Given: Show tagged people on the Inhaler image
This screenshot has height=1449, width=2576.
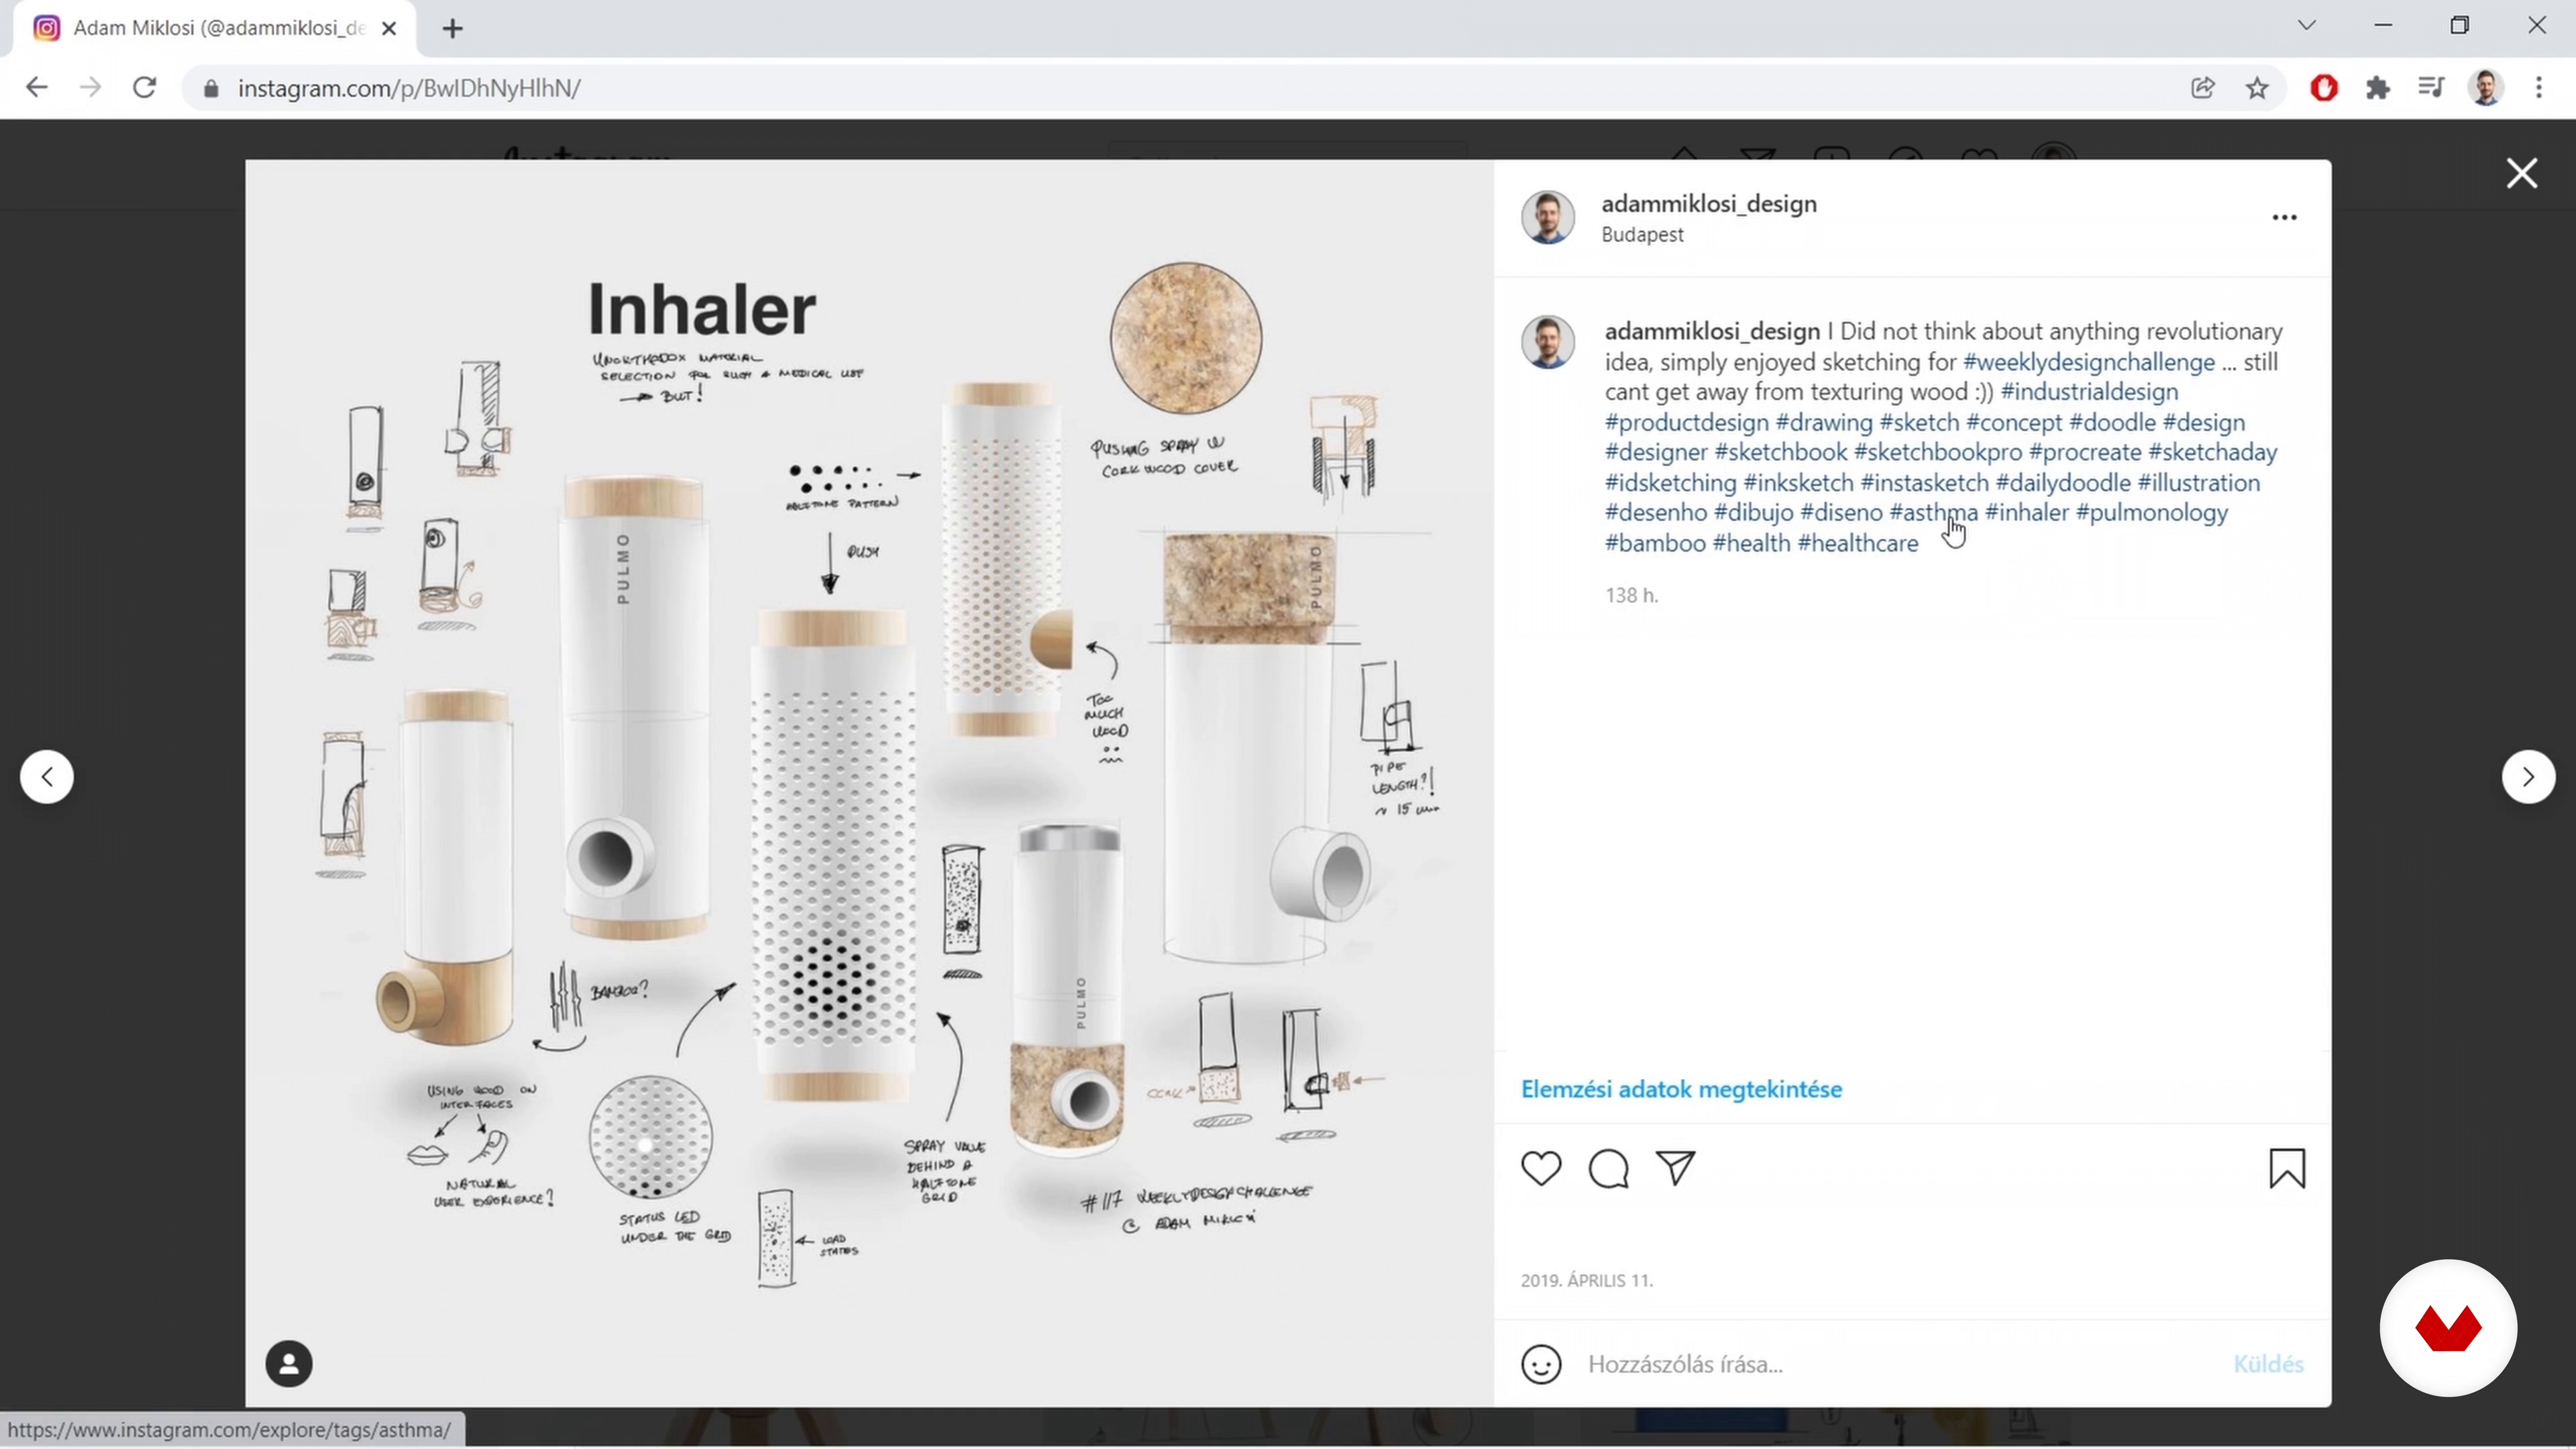Looking at the screenshot, I should pyautogui.click(x=289, y=1364).
